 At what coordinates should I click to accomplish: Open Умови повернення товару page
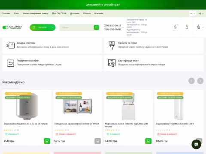(x=36, y=13)
